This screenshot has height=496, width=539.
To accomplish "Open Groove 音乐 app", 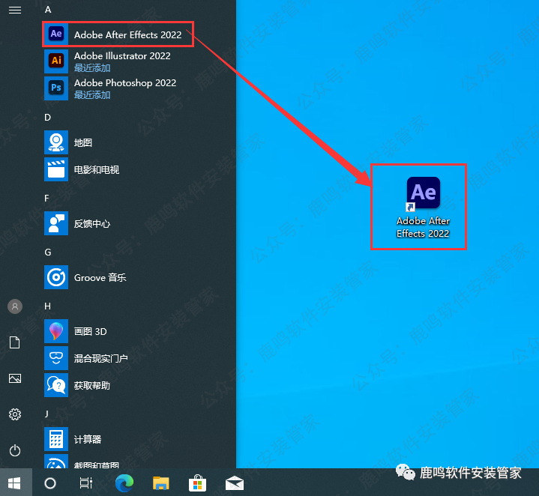I will [99, 277].
